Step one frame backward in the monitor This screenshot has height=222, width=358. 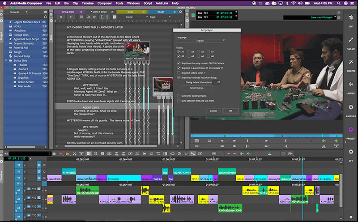222,141
